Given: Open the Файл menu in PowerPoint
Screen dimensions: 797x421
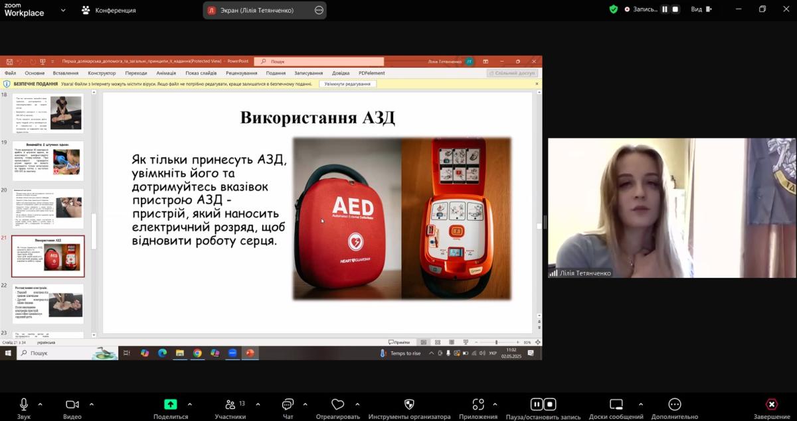Looking at the screenshot, I should pos(10,73).
